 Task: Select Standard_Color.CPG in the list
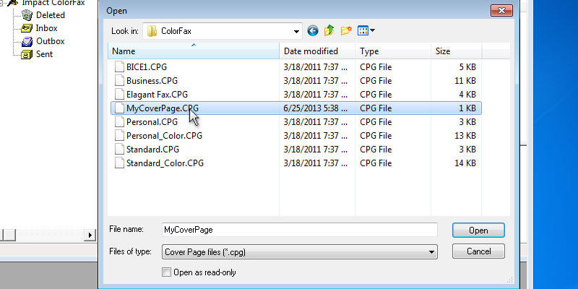point(165,163)
